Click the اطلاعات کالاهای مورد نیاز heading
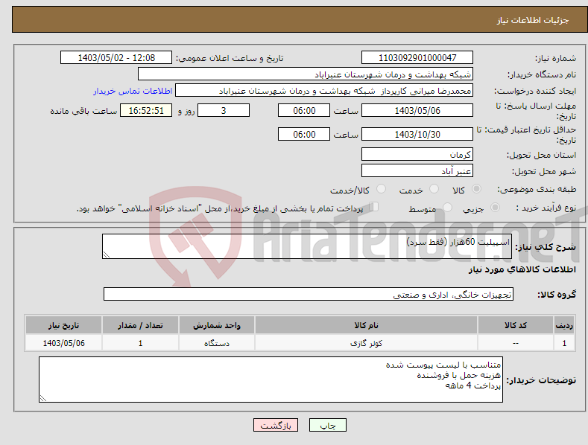 (x=522, y=269)
